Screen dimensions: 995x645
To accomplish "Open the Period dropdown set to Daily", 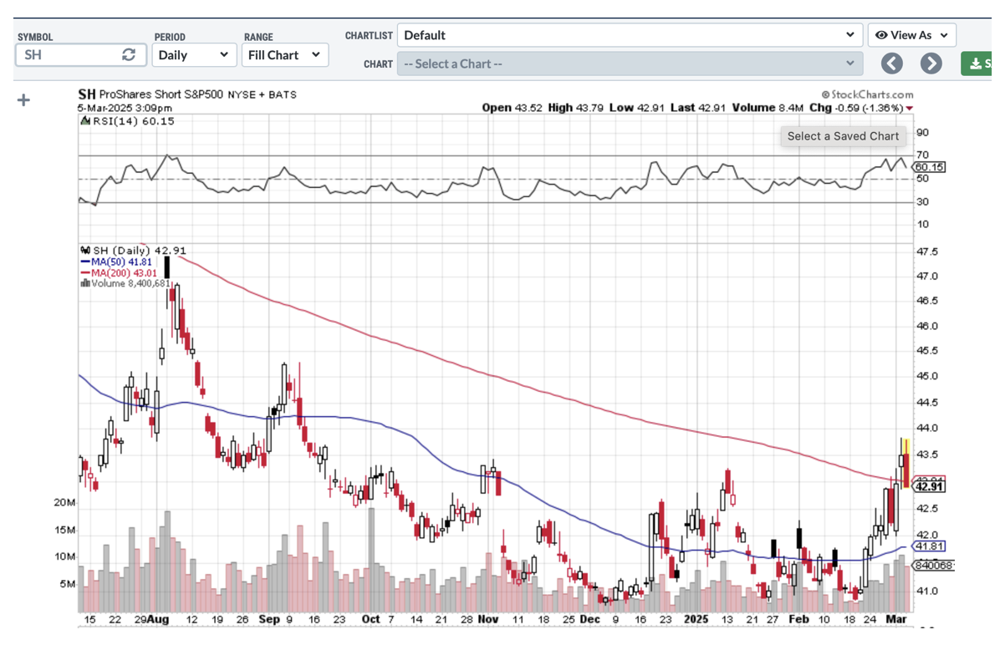I will pos(193,55).
